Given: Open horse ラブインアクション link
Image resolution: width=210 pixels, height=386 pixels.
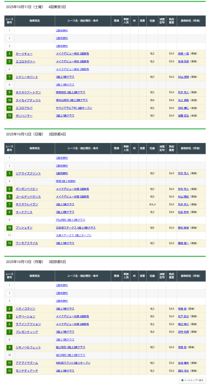Looking at the screenshot, I should point(28,324).
